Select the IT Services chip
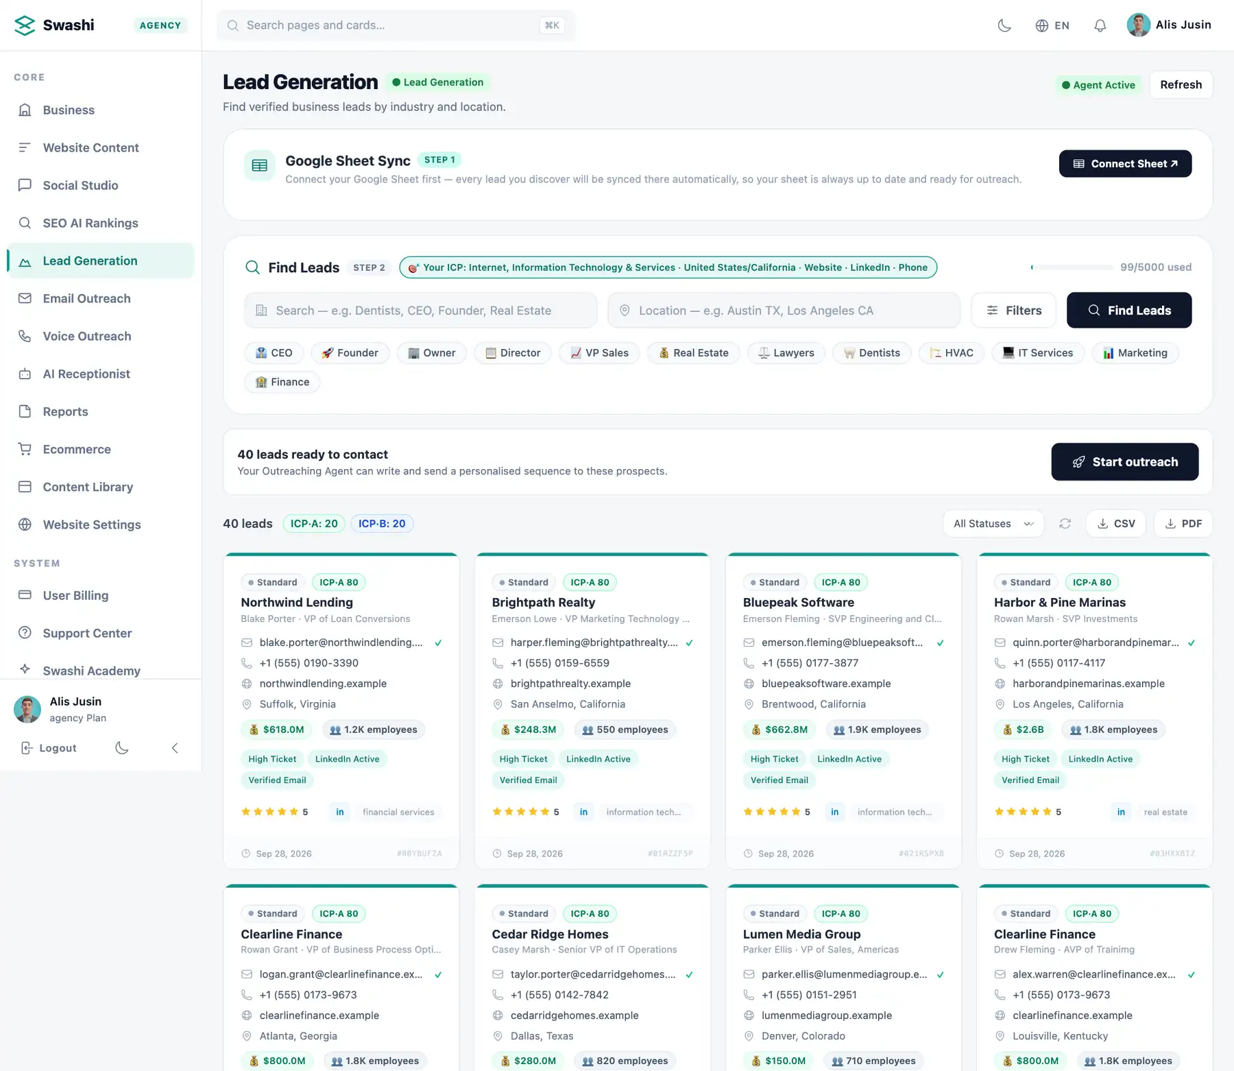This screenshot has width=1234, height=1071. point(1037,353)
